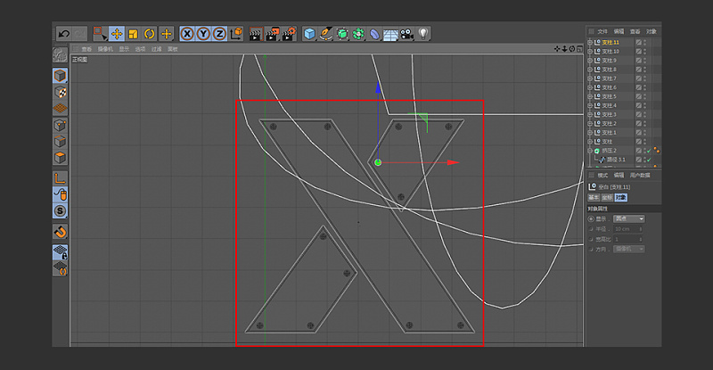Select the Move tool
Viewport: 713px width, 370px height.
point(117,34)
